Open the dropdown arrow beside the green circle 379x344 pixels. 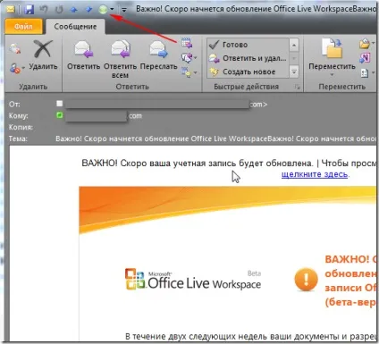[x=112, y=10]
